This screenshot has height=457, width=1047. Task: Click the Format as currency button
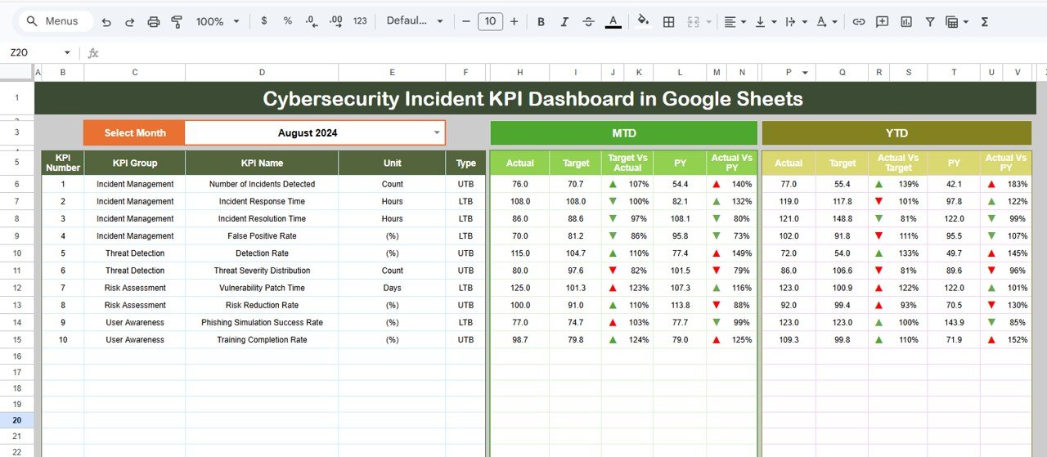click(x=263, y=22)
